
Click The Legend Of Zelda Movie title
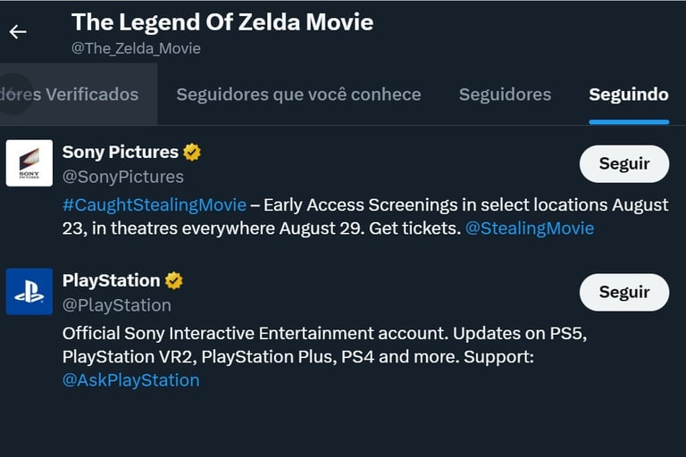[x=222, y=22]
